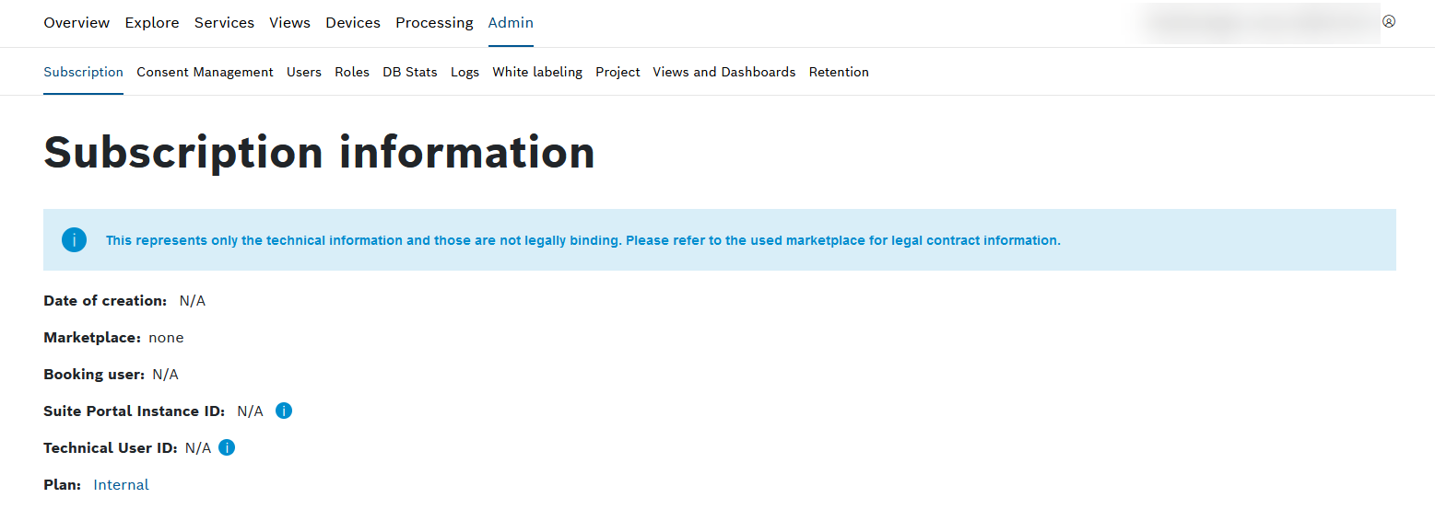Select the Project tab
This screenshot has width=1435, height=521.
(x=618, y=72)
